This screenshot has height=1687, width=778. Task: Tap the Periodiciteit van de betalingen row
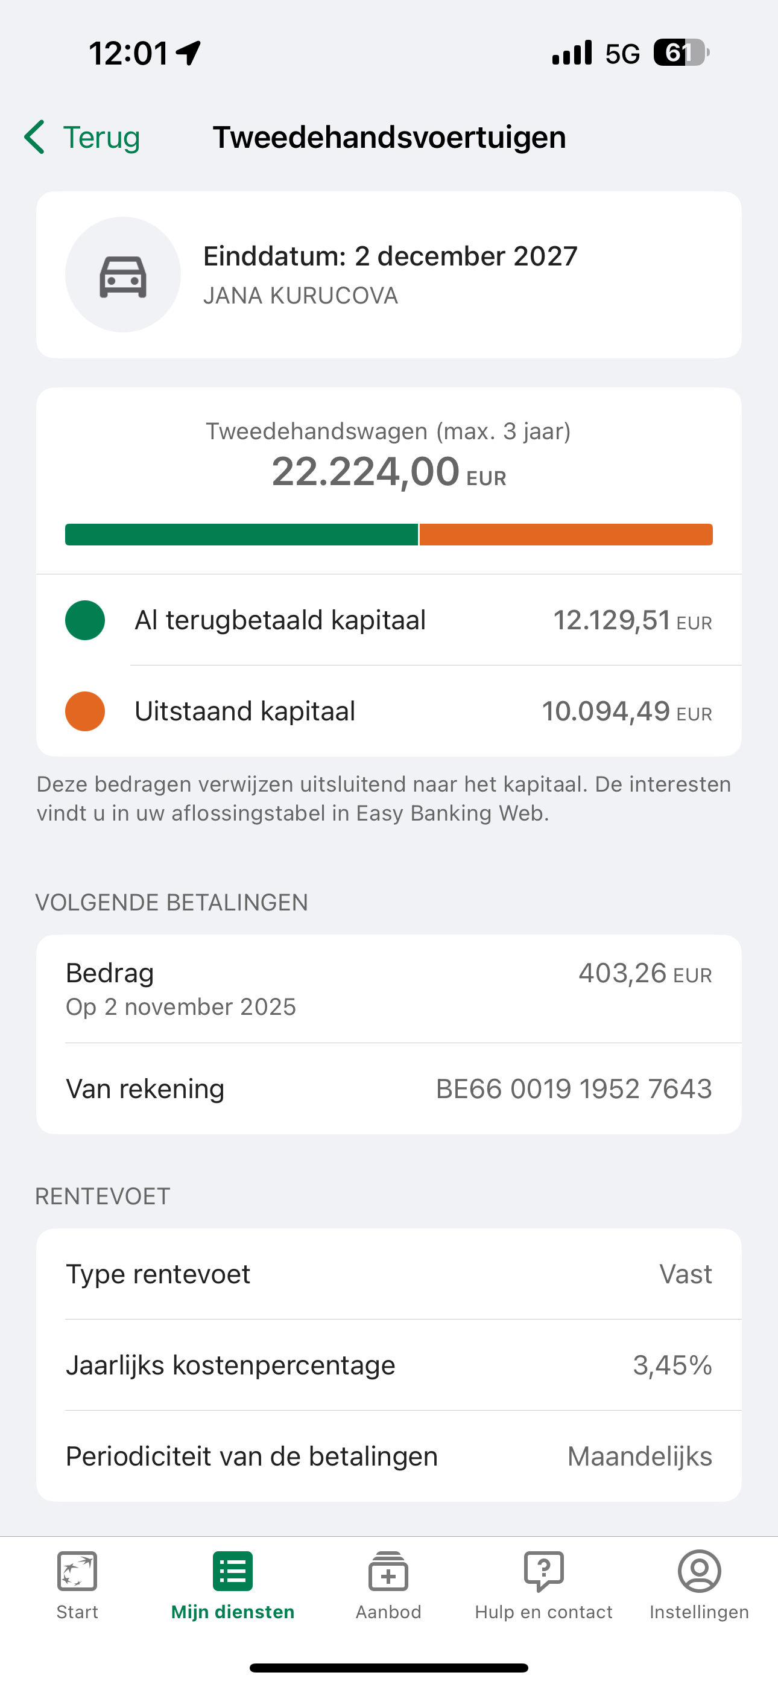click(389, 1457)
